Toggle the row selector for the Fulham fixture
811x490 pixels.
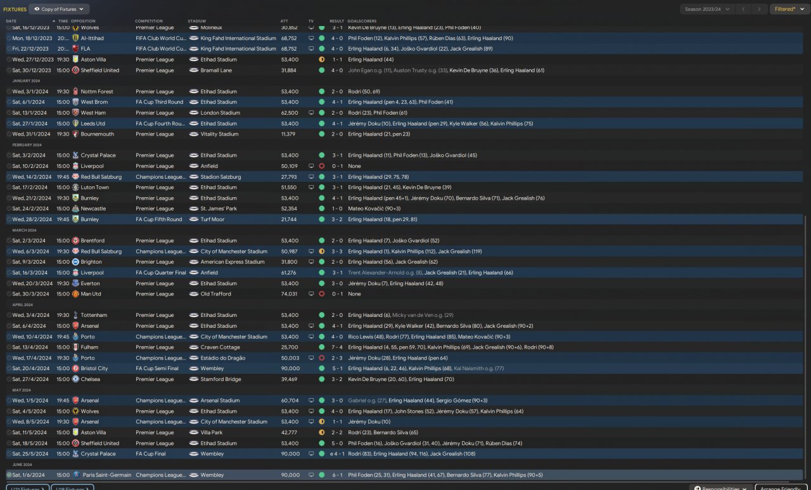click(9, 347)
